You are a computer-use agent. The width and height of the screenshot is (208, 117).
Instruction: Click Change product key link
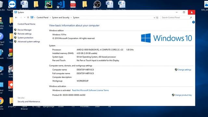tap(183, 95)
